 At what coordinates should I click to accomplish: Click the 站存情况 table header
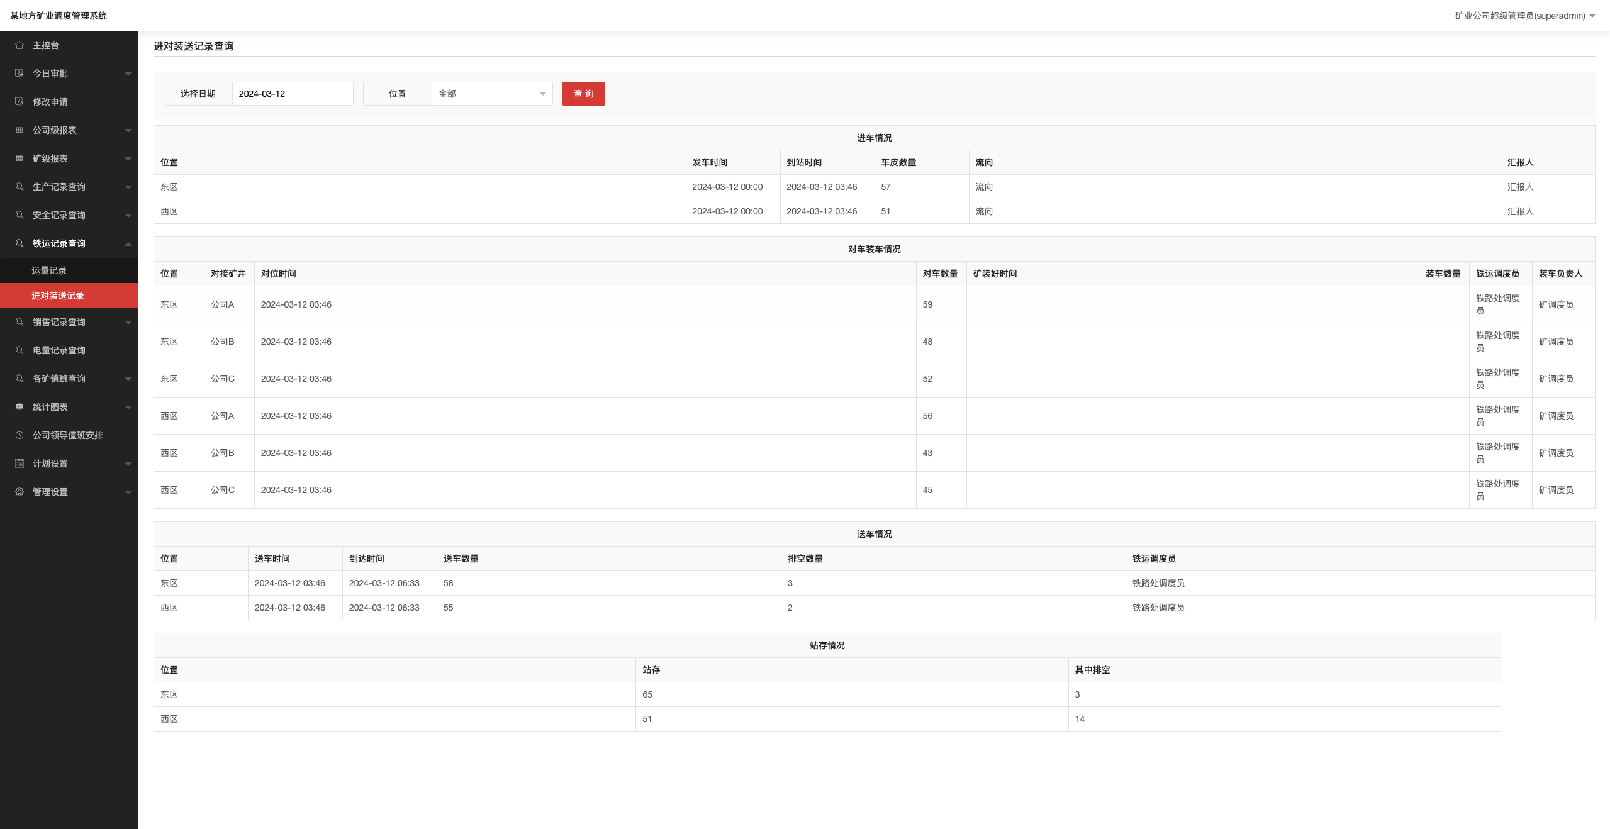[x=827, y=645]
